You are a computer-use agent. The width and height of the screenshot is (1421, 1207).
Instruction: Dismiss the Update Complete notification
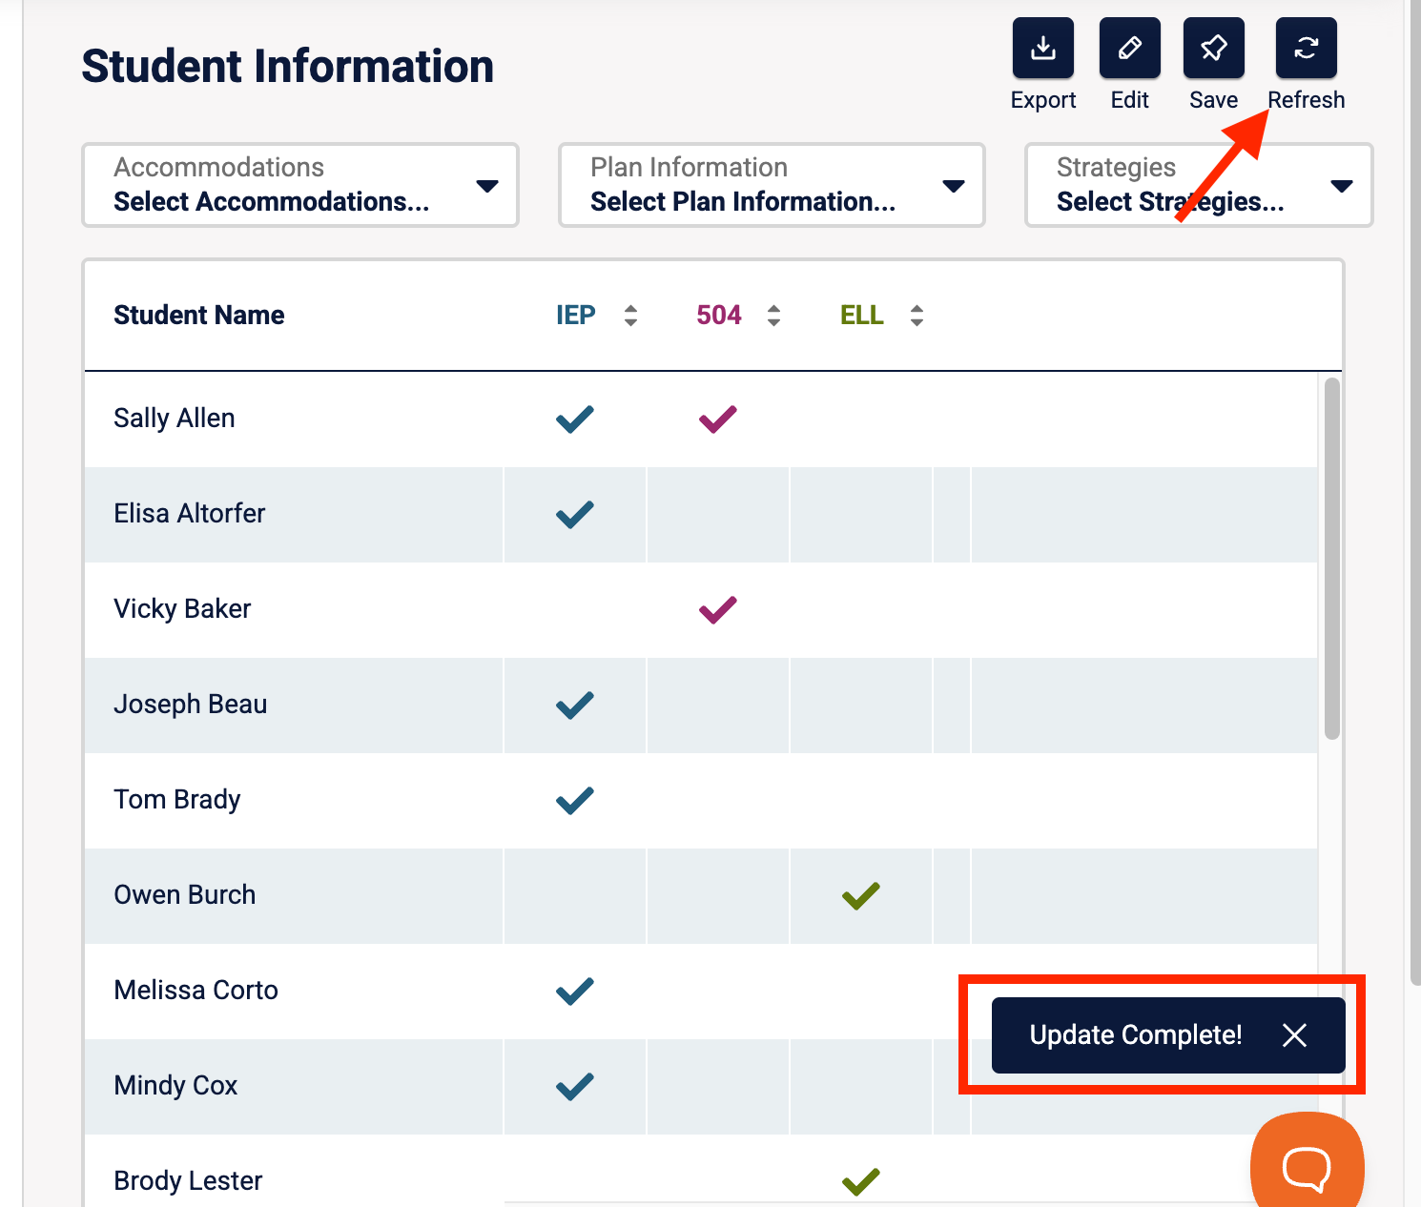coord(1294,1035)
